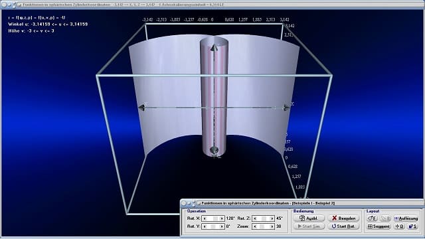425x239 pixels.
Task: Increase Rot. X with right arrow
Action: 222,218
